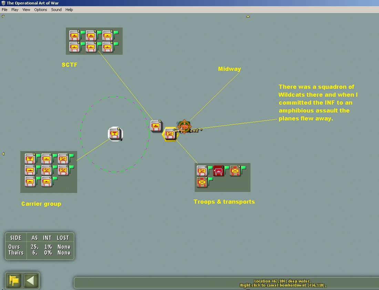The height and width of the screenshot is (290, 379).
Task: Open the Help menu
Action: point(69,10)
